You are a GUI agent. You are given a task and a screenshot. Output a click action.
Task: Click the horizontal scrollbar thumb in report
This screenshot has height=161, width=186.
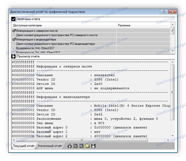[82, 140]
